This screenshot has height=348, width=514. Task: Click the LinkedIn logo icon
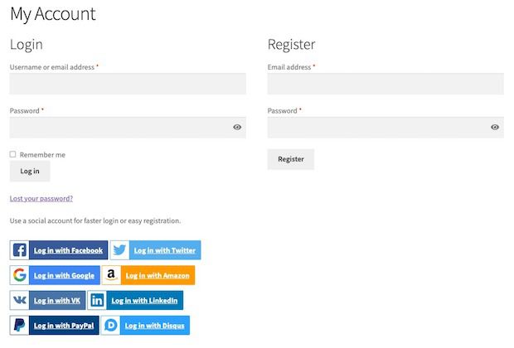click(x=97, y=300)
